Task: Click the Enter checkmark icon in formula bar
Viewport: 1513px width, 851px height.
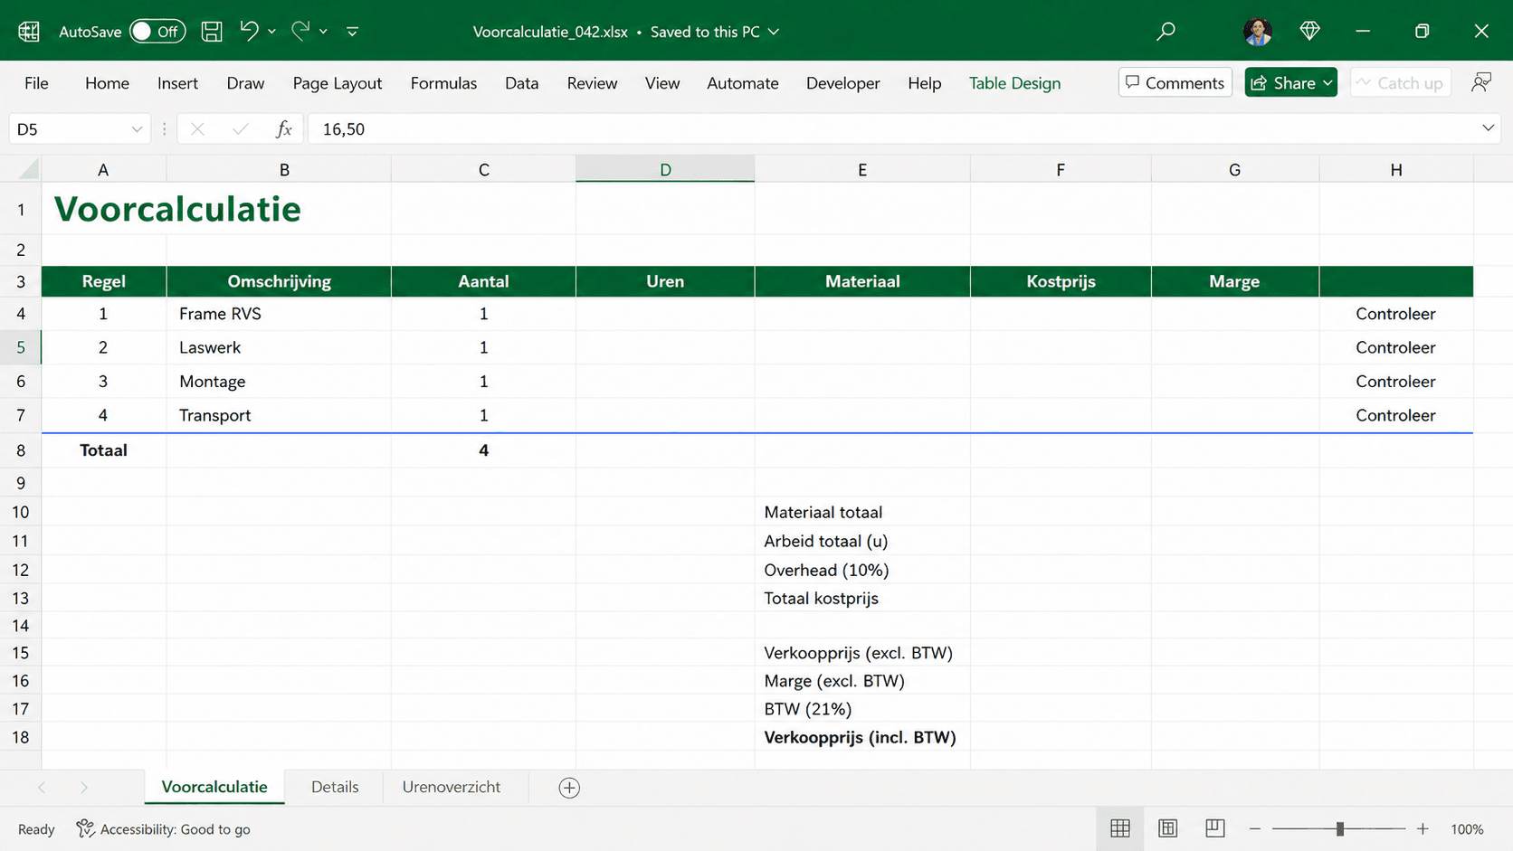Action: point(240,129)
